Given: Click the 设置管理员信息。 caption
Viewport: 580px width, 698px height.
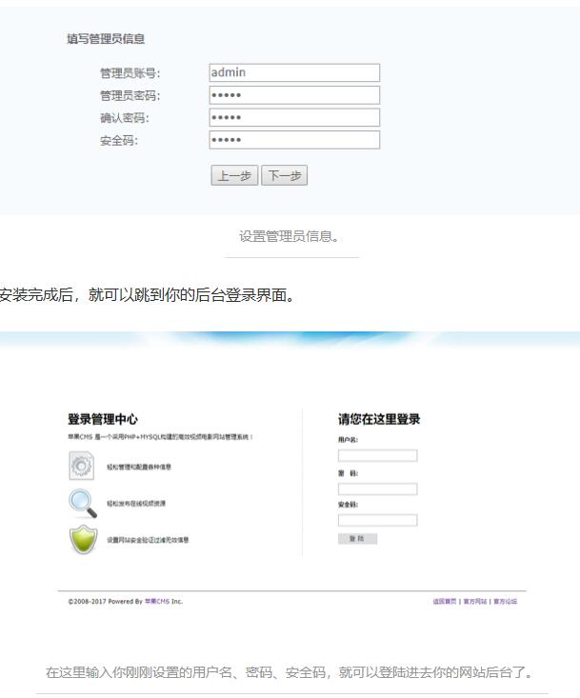Looking at the screenshot, I should [290, 236].
